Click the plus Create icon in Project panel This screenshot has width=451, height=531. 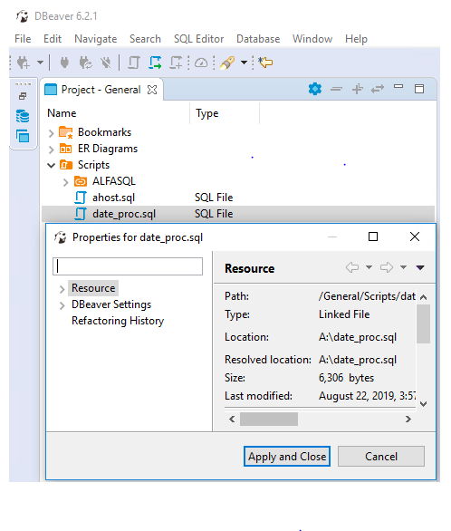click(358, 89)
